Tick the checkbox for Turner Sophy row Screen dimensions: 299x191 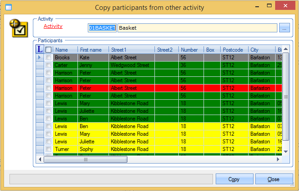click(x=48, y=149)
